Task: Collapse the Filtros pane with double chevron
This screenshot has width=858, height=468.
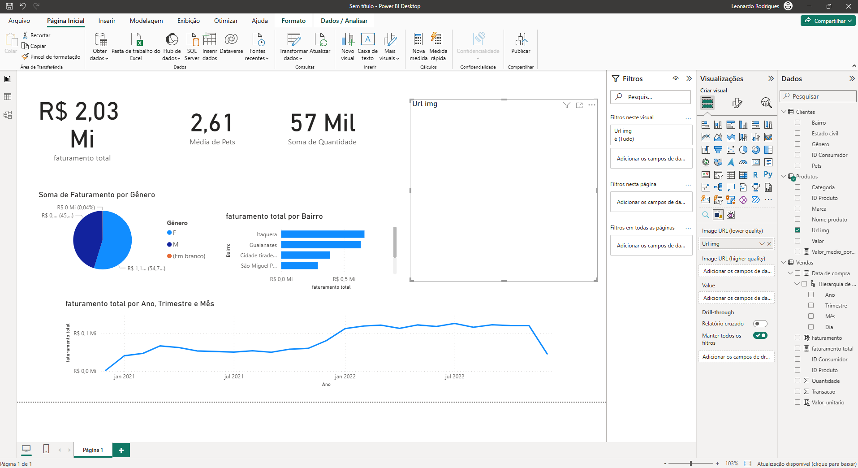Action: (x=689, y=78)
